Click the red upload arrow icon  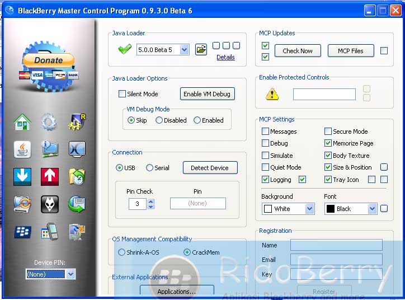tap(50, 177)
